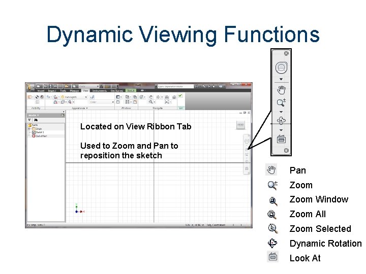Open the Environments ribbon tab
This screenshot has width=366, height=274.
100,91
